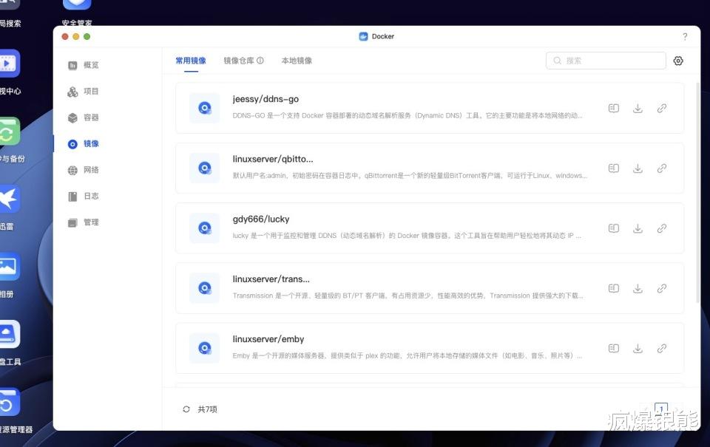
Task: Download the jeessy/ddns-go image
Action: (638, 108)
